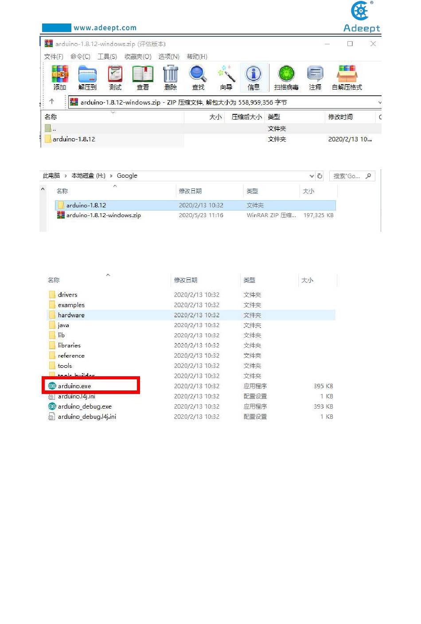
Task: Open the 选项(N) menu
Action: pyautogui.click(x=169, y=57)
